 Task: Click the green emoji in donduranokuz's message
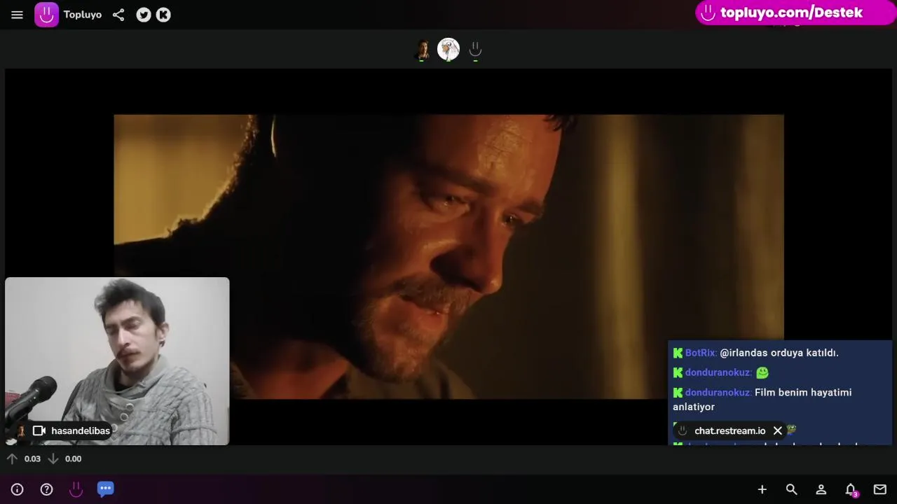tap(762, 373)
